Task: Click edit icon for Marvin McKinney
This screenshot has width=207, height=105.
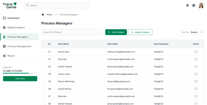Action: [x=196, y=81]
